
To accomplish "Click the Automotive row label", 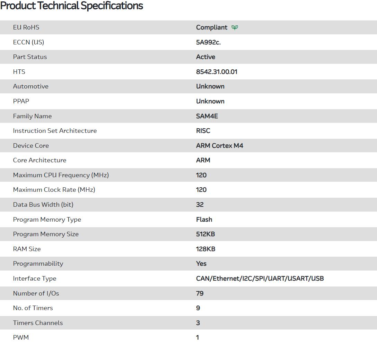I will [x=31, y=86].
